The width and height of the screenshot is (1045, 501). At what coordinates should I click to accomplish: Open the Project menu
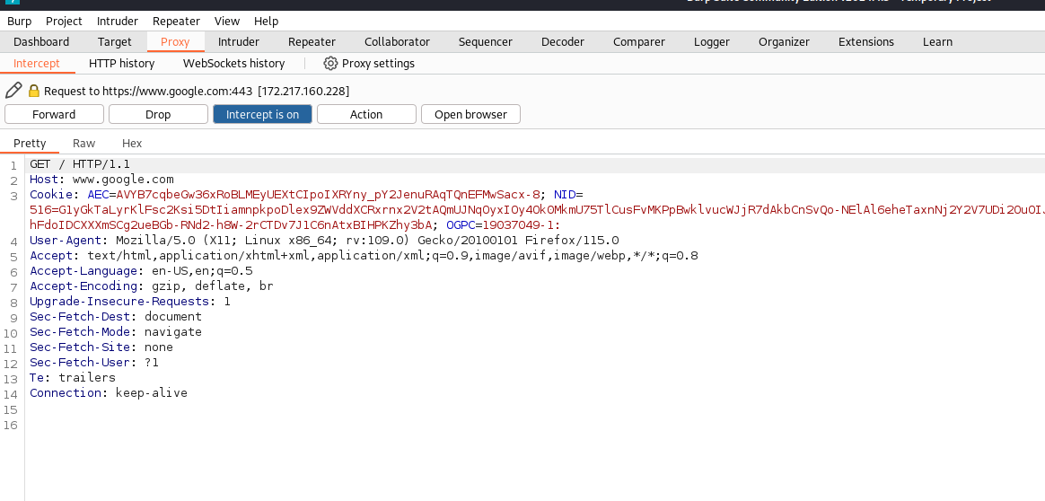pos(64,22)
